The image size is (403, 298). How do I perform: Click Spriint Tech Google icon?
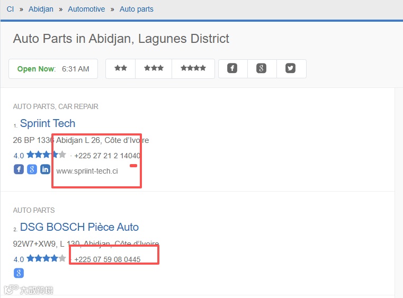tap(32, 169)
